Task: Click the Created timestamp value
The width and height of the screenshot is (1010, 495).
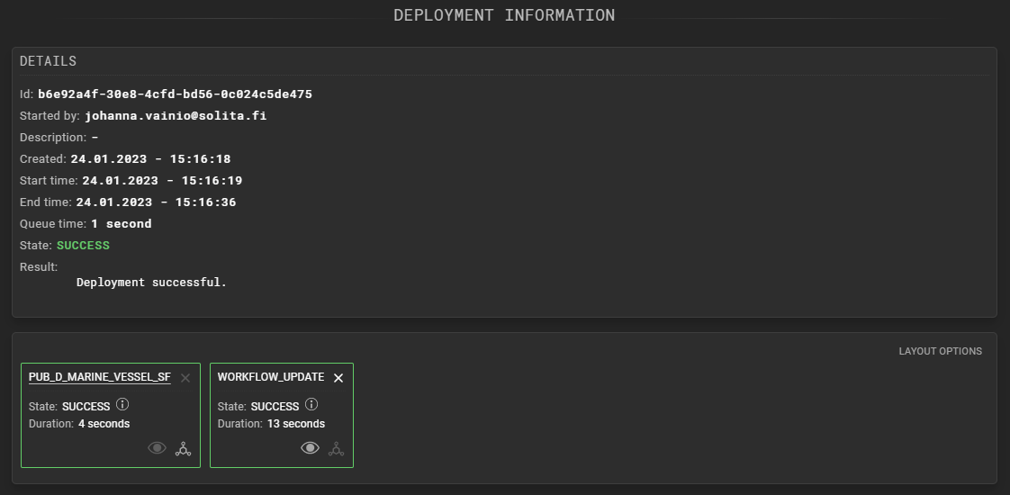Action: point(150,158)
